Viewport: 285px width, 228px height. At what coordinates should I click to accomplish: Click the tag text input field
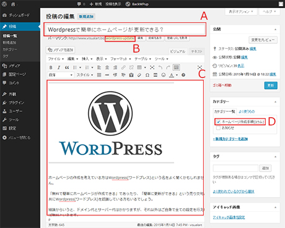(x=235, y=168)
